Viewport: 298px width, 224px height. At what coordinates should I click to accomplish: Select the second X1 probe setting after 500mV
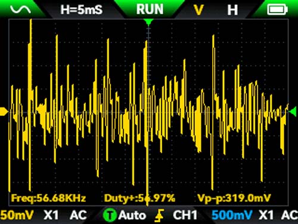click(266, 215)
